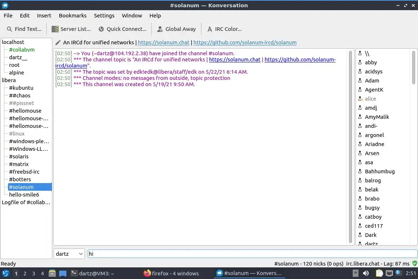
Task: Select the nick AmyMalik in user list
Action: (377, 117)
